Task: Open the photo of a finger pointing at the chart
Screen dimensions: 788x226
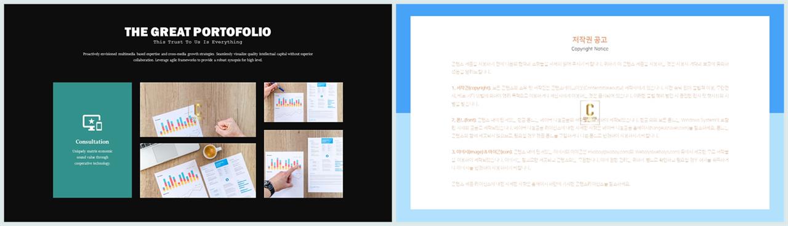Action: (304, 163)
